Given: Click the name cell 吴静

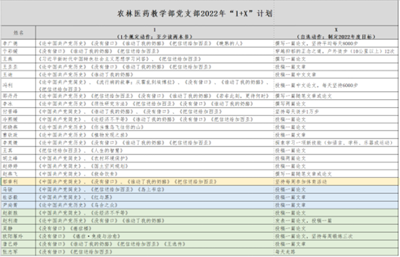Looking at the screenshot, I should pos(19,228).
